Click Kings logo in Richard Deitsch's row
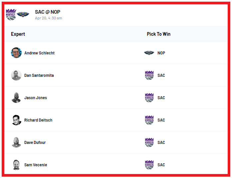This screenshot has width=232, height=178. [149, 120]
